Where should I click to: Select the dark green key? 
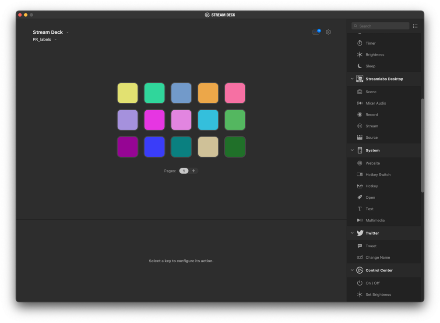coord(235,147)
